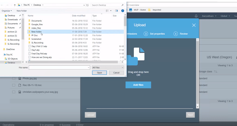
Task: Open the All Files type dropdown
Action: (108, 67)
